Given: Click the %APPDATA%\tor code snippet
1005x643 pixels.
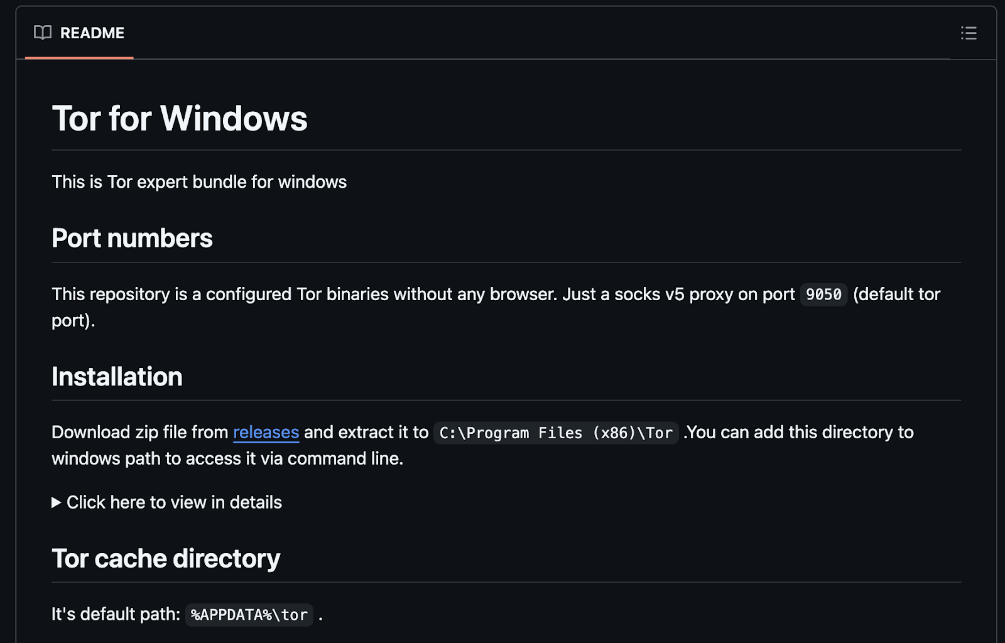Looking at the screenshot, I should 249,615.
